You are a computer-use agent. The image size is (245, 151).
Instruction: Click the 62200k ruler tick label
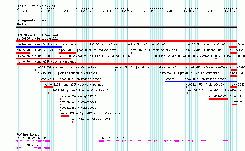(x=24, y=11)
